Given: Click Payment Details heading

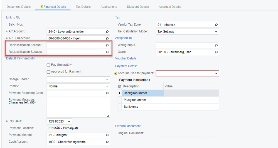Looking at the screenshot, I should click(x=126, y=66).
